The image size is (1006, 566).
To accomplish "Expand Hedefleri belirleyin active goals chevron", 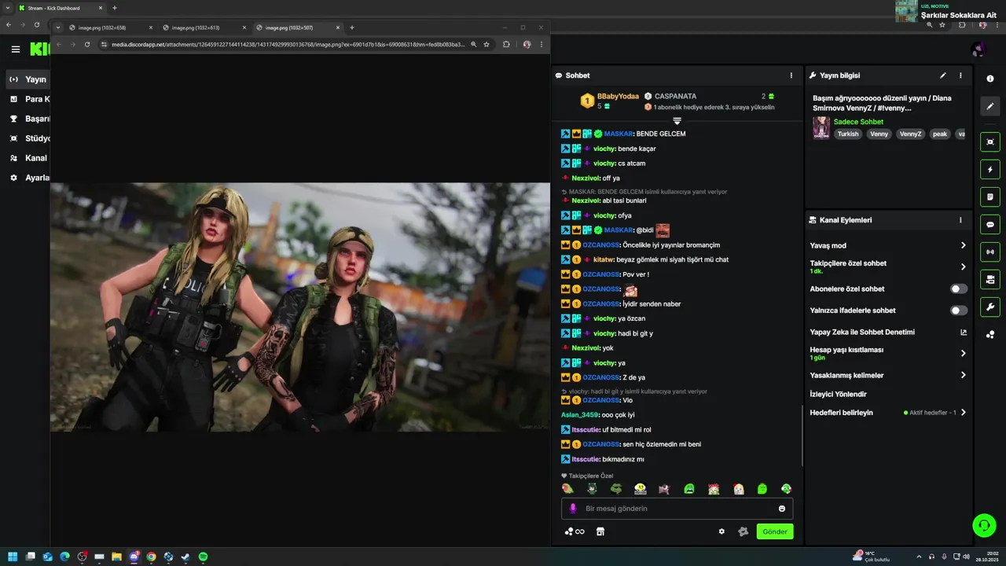I will (x=963, y=413).
